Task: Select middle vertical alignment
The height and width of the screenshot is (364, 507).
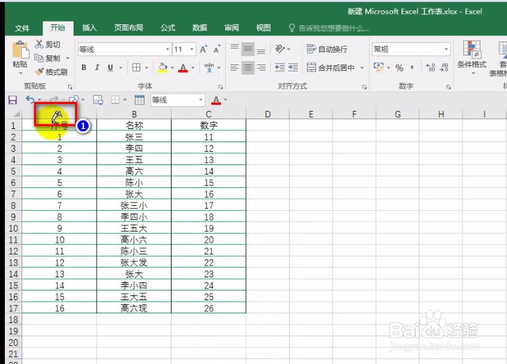Action: [x=248, y=49]
